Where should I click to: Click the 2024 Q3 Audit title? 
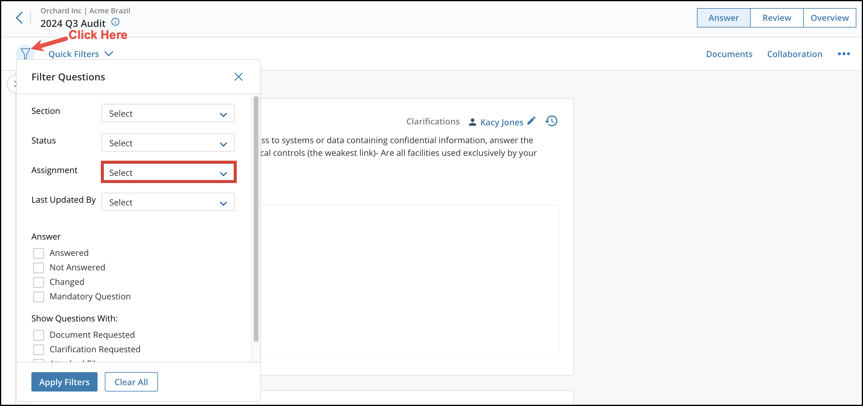coord(73,24)
